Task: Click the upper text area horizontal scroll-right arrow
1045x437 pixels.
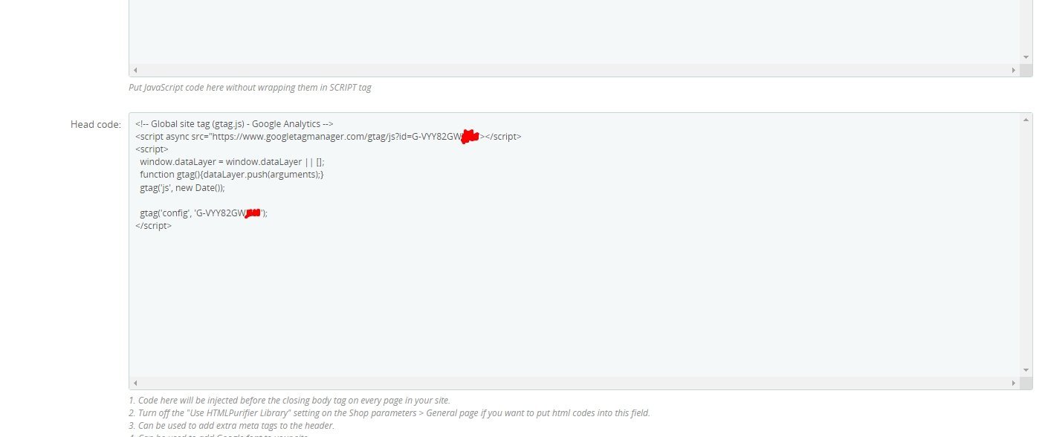Action: click(x=1014, y=71)
